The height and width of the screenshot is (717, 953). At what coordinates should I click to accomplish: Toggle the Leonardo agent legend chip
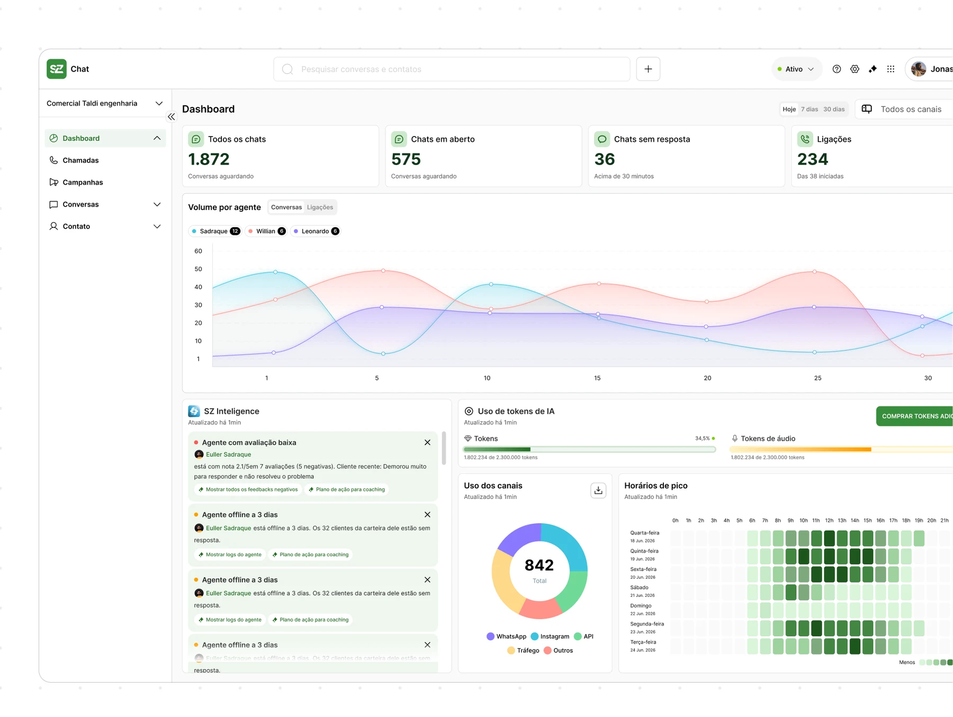pos(316,231)
